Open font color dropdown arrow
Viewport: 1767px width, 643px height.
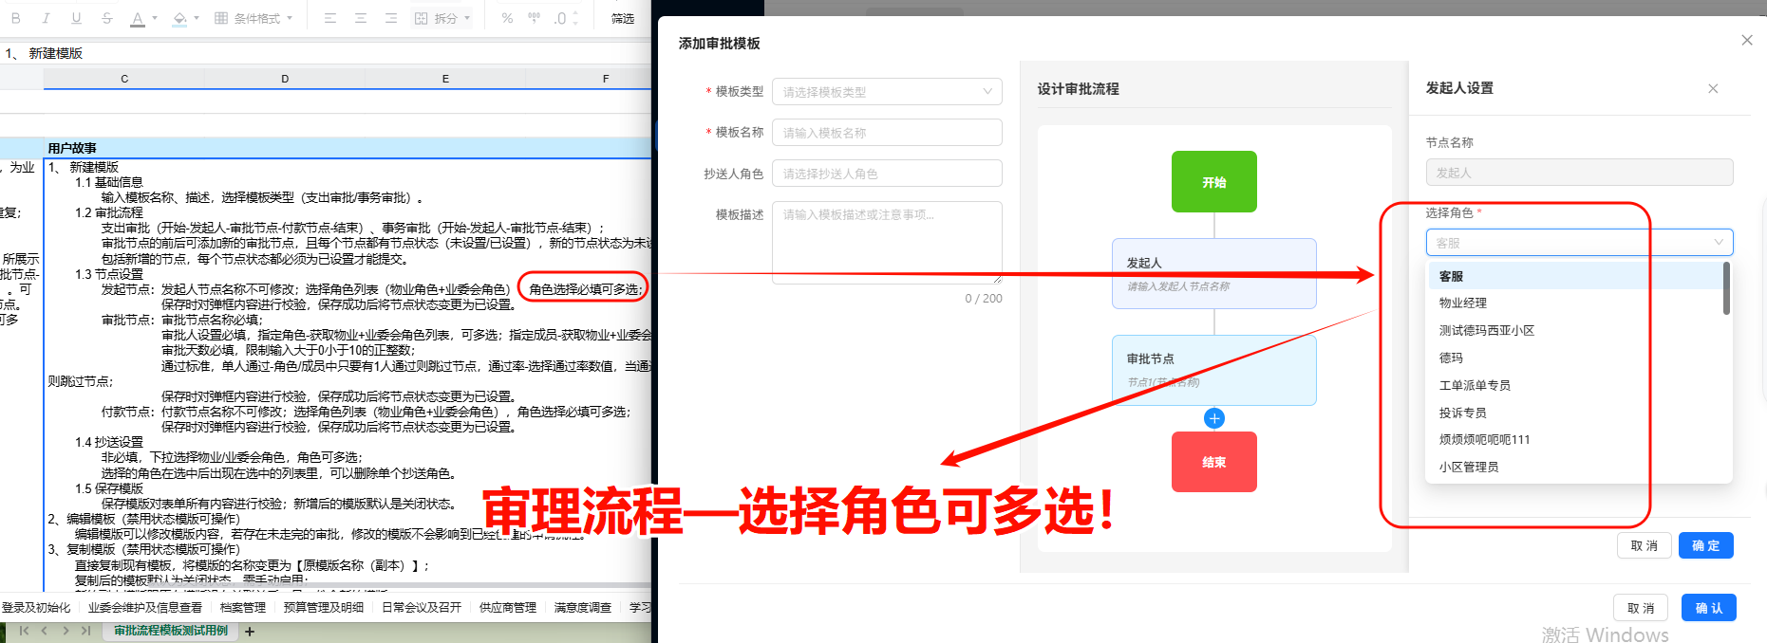pos(155,18)
